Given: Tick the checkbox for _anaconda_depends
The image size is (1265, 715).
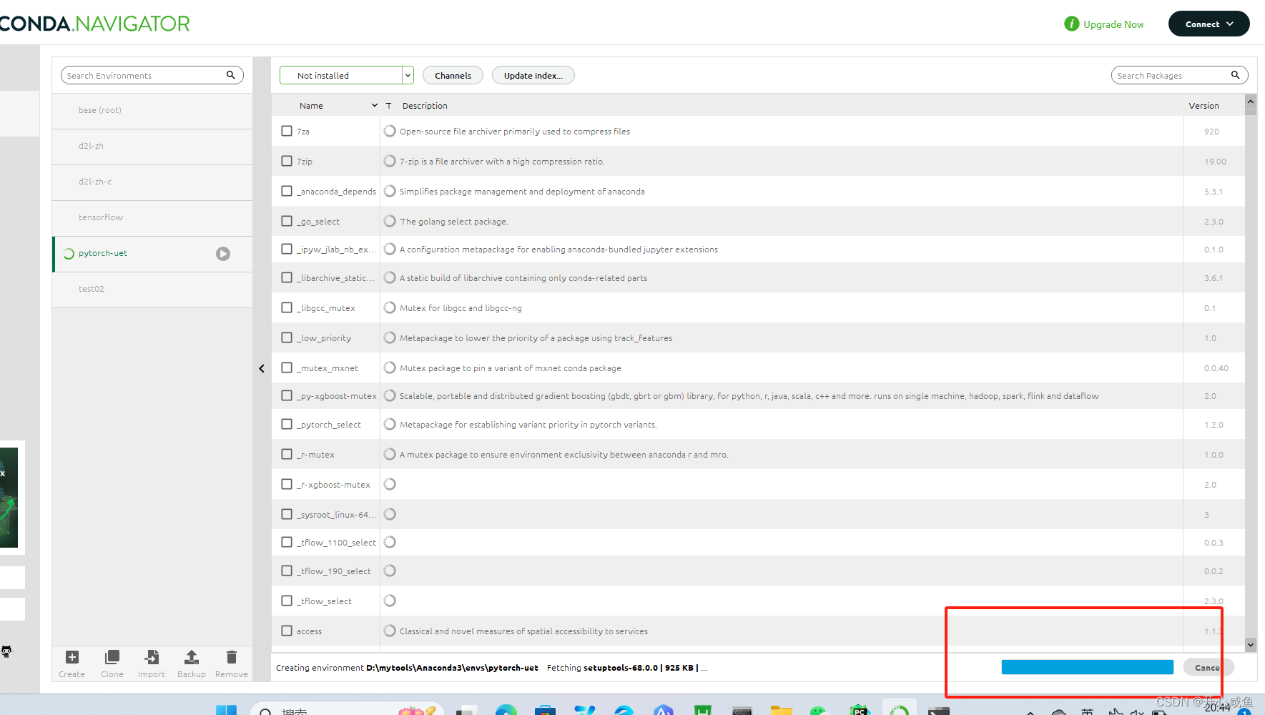Looking at the screenshot, I should [x=287, y=191].
